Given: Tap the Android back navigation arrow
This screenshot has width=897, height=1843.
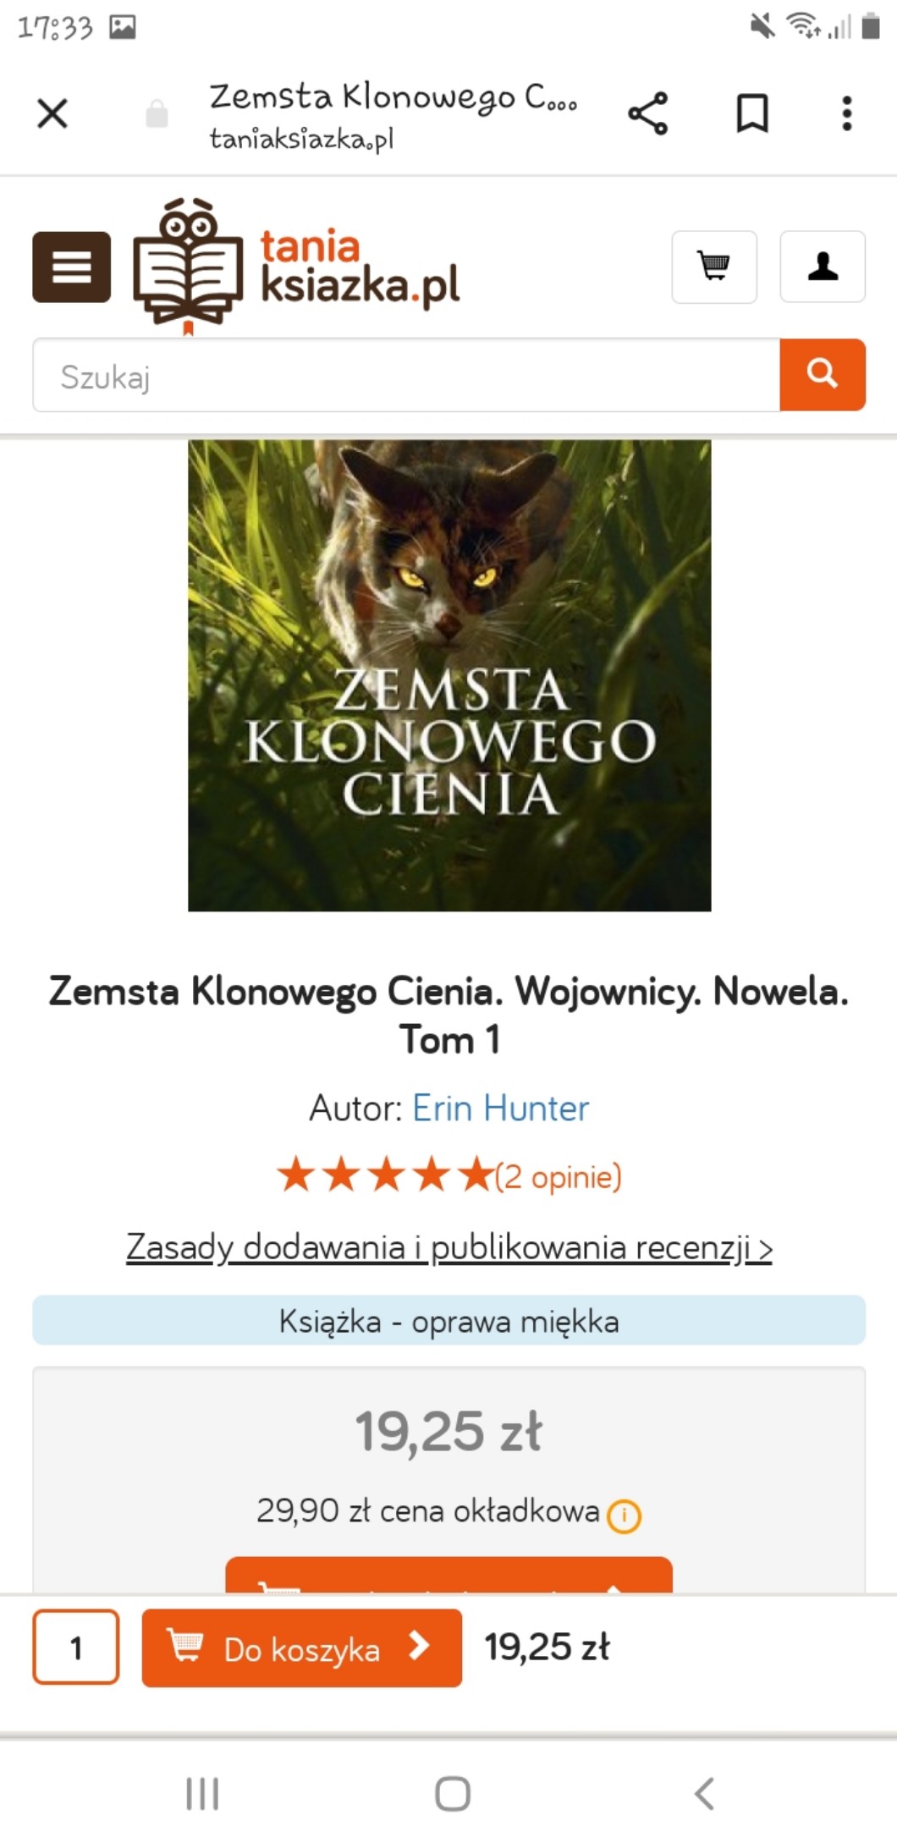Looking at the screenshot, I should [704, 1793].
